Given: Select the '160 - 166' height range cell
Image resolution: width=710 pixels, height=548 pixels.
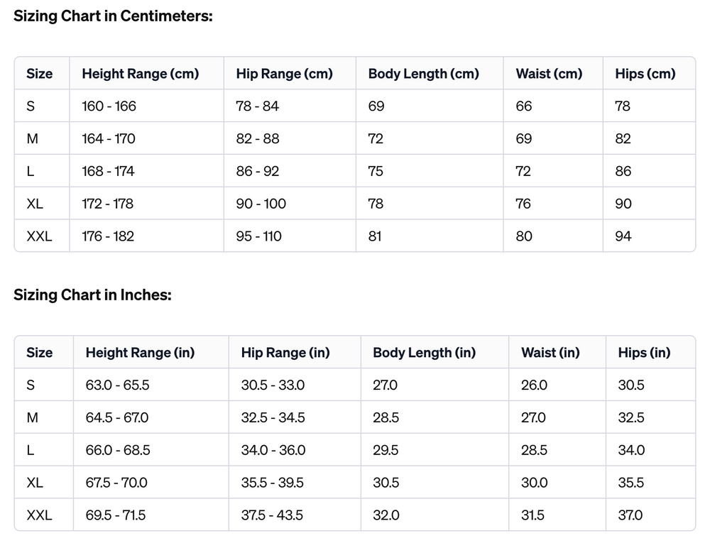Looking at the screenshot, I should coord(109,106).
